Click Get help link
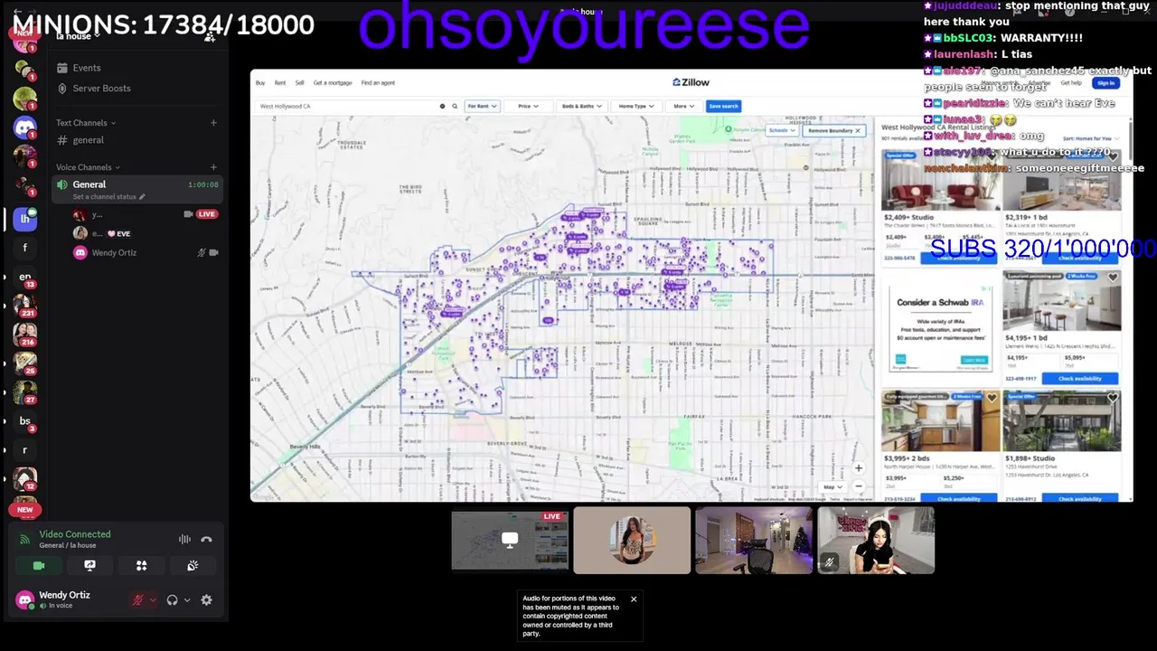 tap(1071, 82)
